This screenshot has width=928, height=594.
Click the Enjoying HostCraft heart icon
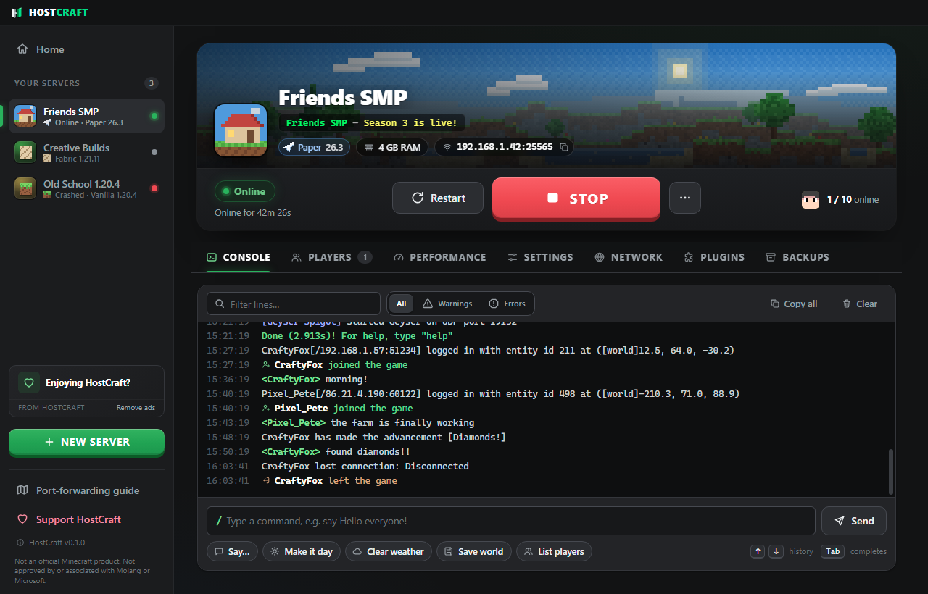29,382
